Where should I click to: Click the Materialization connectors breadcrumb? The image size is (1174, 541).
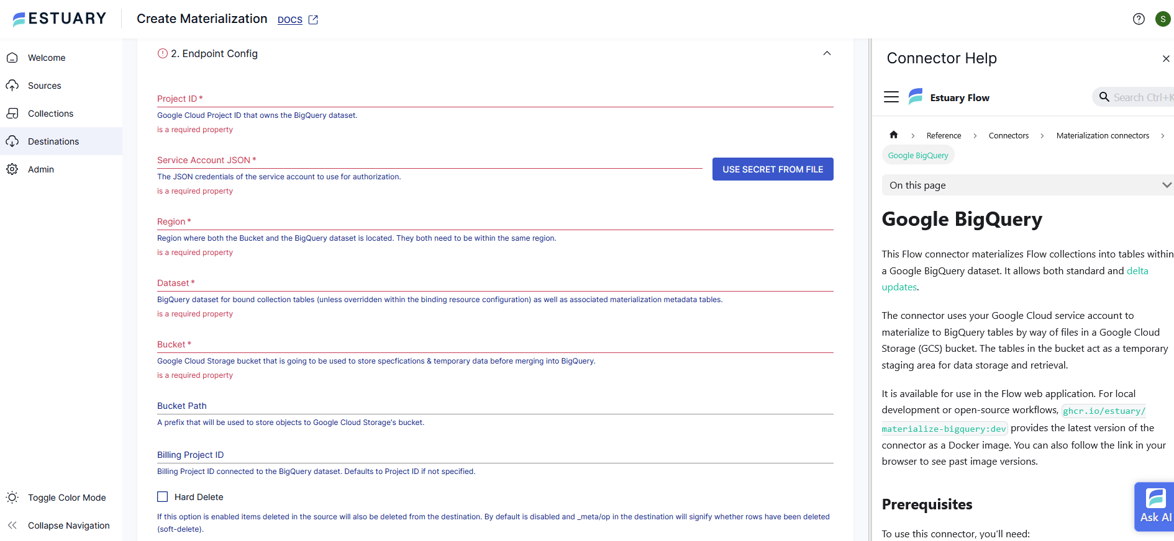(x=1103, y=135)
